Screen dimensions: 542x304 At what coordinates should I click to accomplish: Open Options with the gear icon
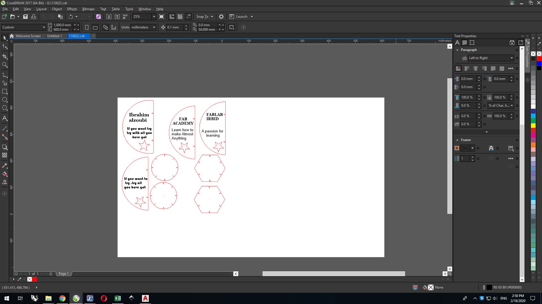tap(221, 17)
